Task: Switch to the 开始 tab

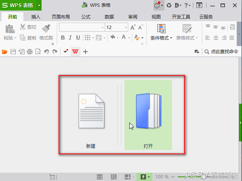Action: [x=12, y=17]
